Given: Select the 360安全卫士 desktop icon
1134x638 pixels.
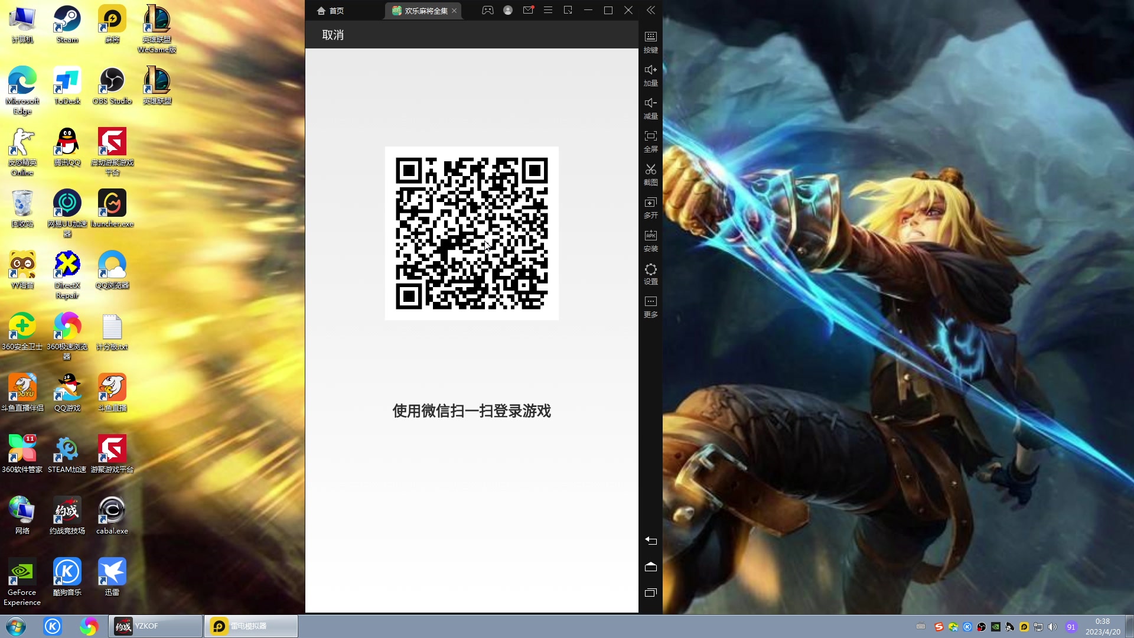Looking at the screenshot, I should click(22, 331).
